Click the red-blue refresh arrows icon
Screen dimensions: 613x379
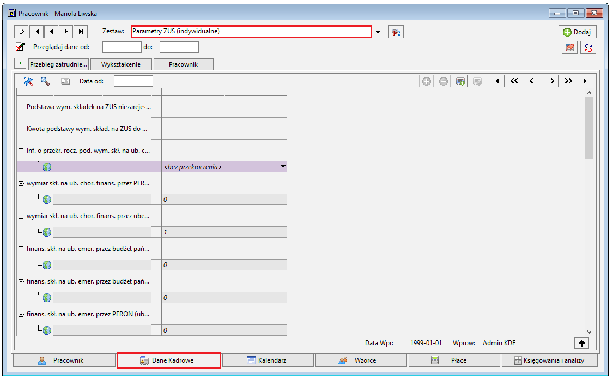point(588,48)
